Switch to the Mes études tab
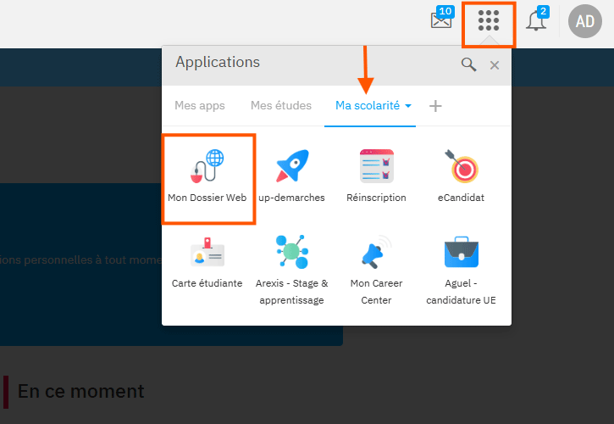614x424 pixels. point(281,106)
